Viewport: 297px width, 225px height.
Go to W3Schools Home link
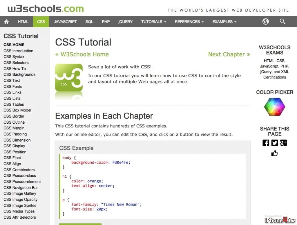(x=82, y=54)
